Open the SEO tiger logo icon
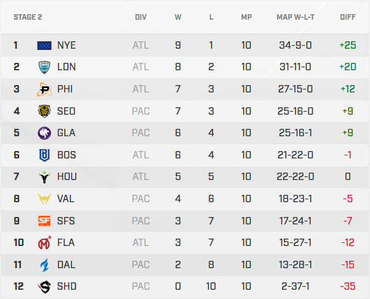 [45, 111]
